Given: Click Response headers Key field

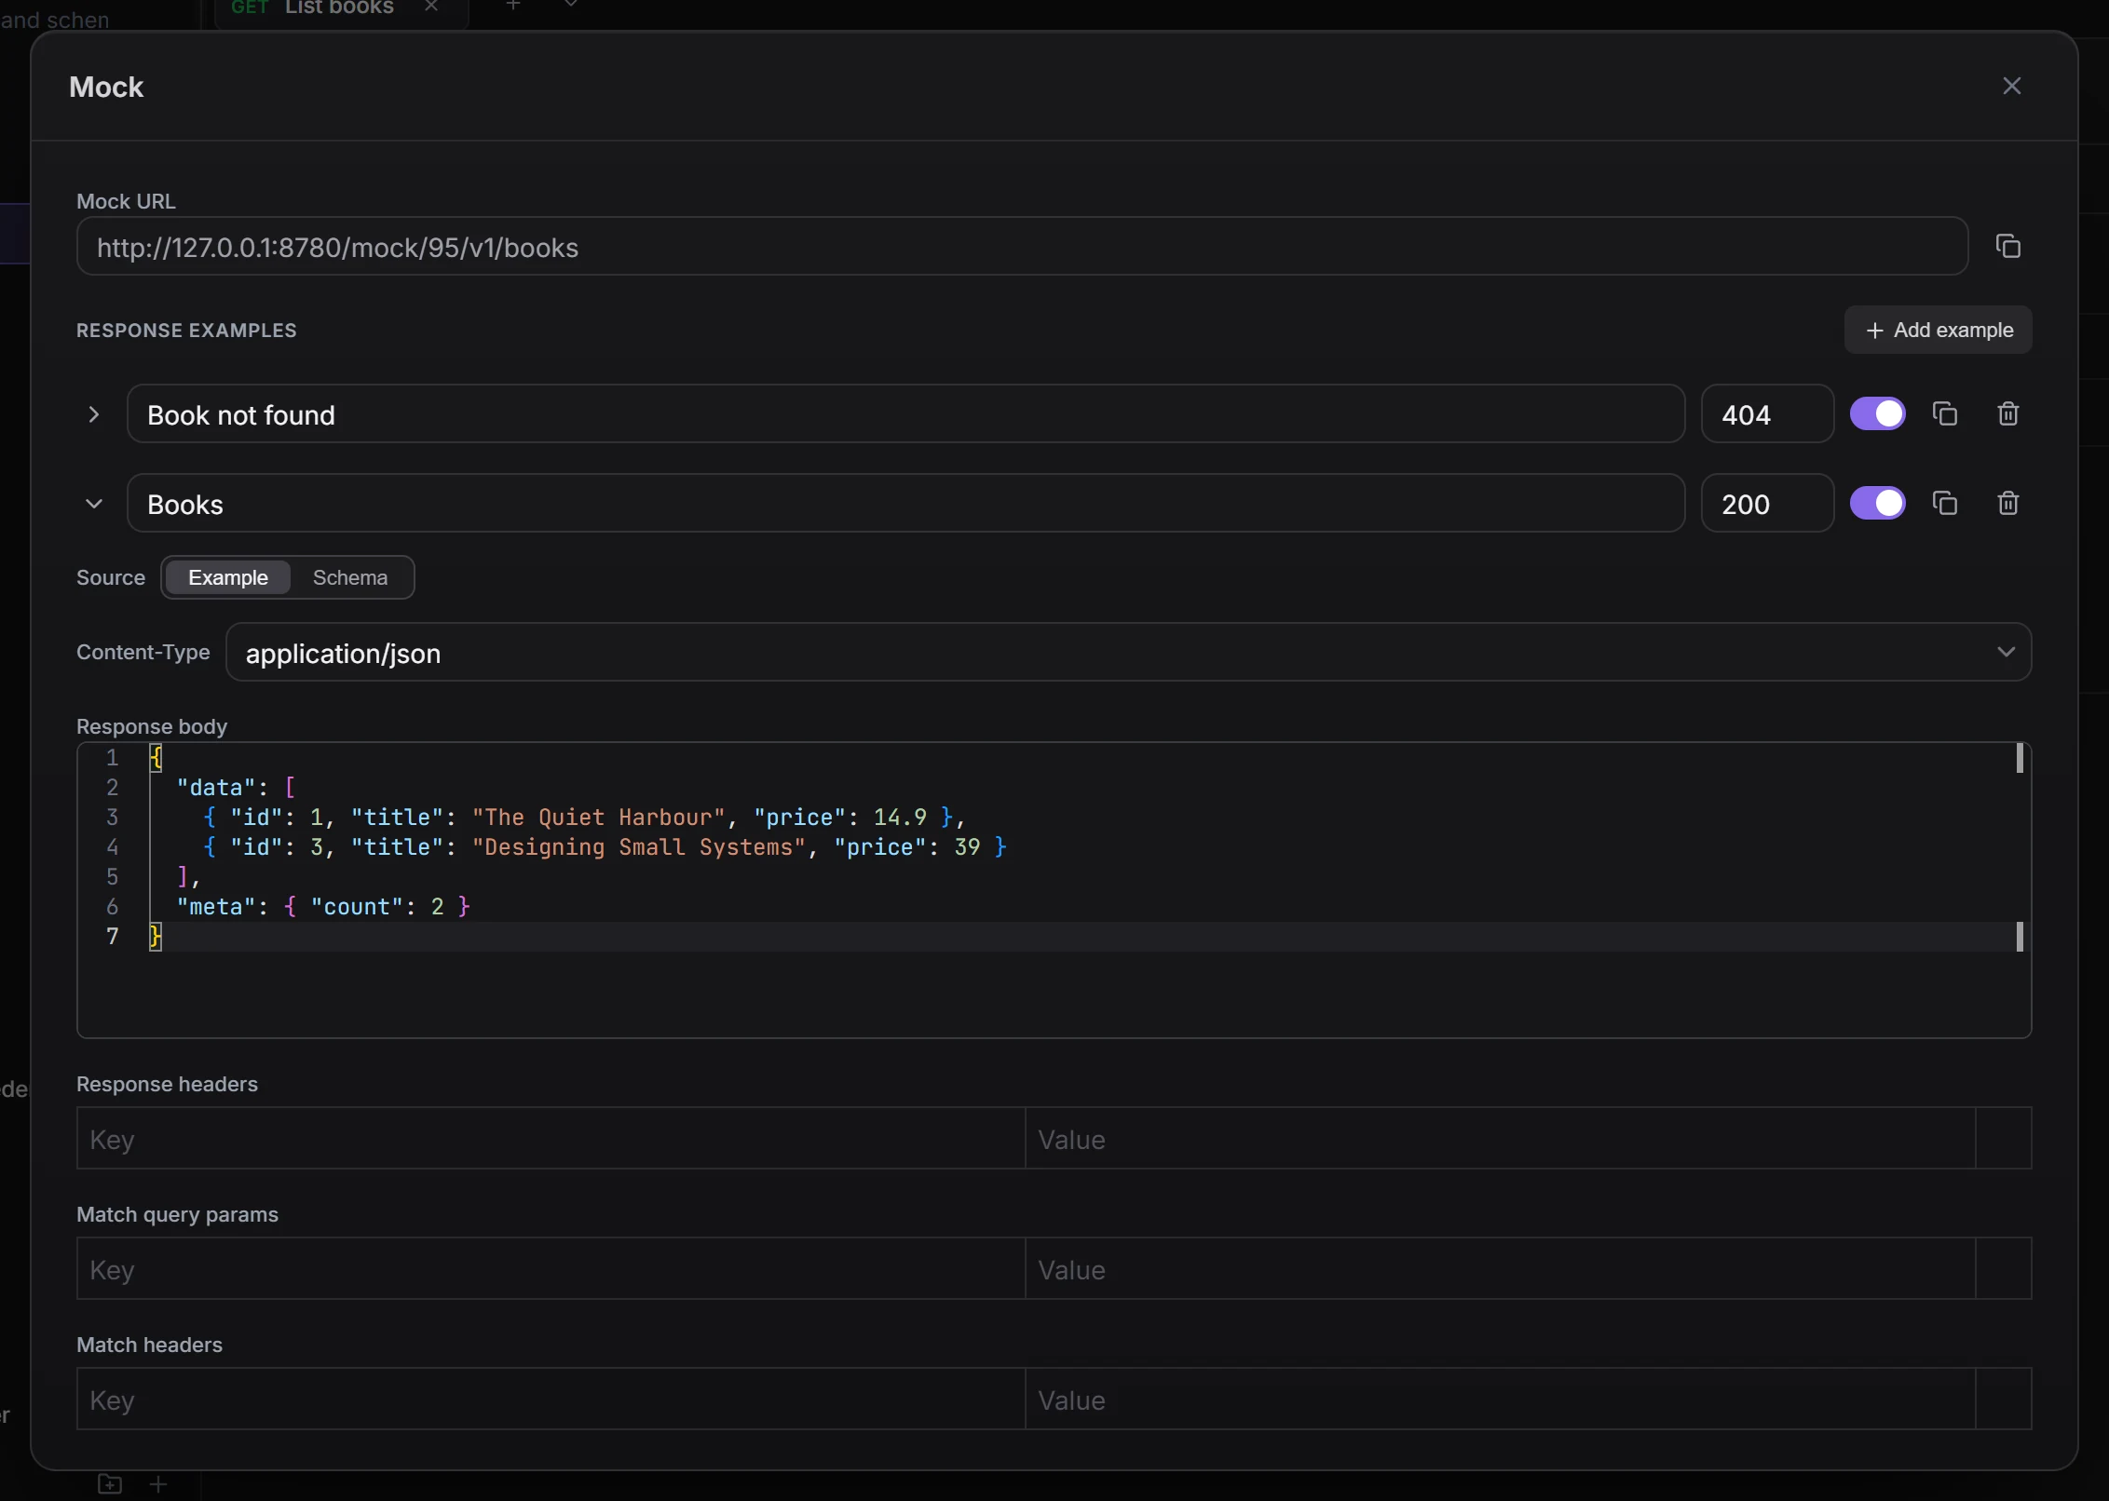Looking at the screenshot, I should 551,1139.
